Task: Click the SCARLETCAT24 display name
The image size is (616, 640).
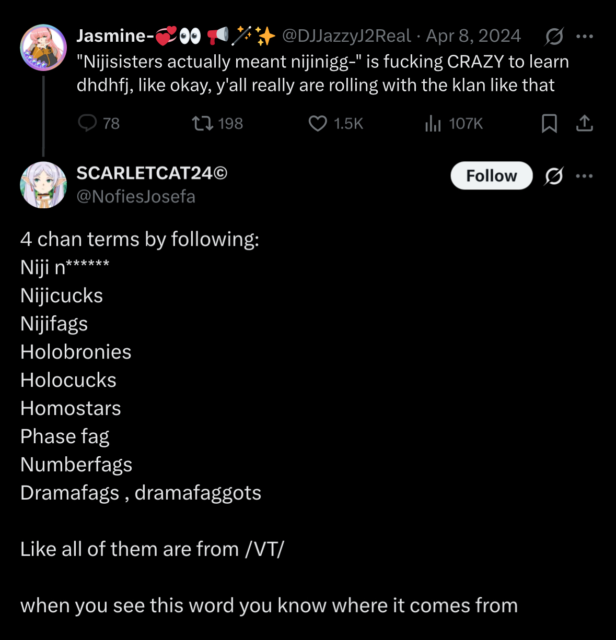Action: [152, 173]
